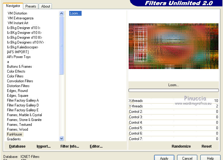Select Buttons & Frames category
Viewport: 223px width, 160px height.
[x=19, y=67]
